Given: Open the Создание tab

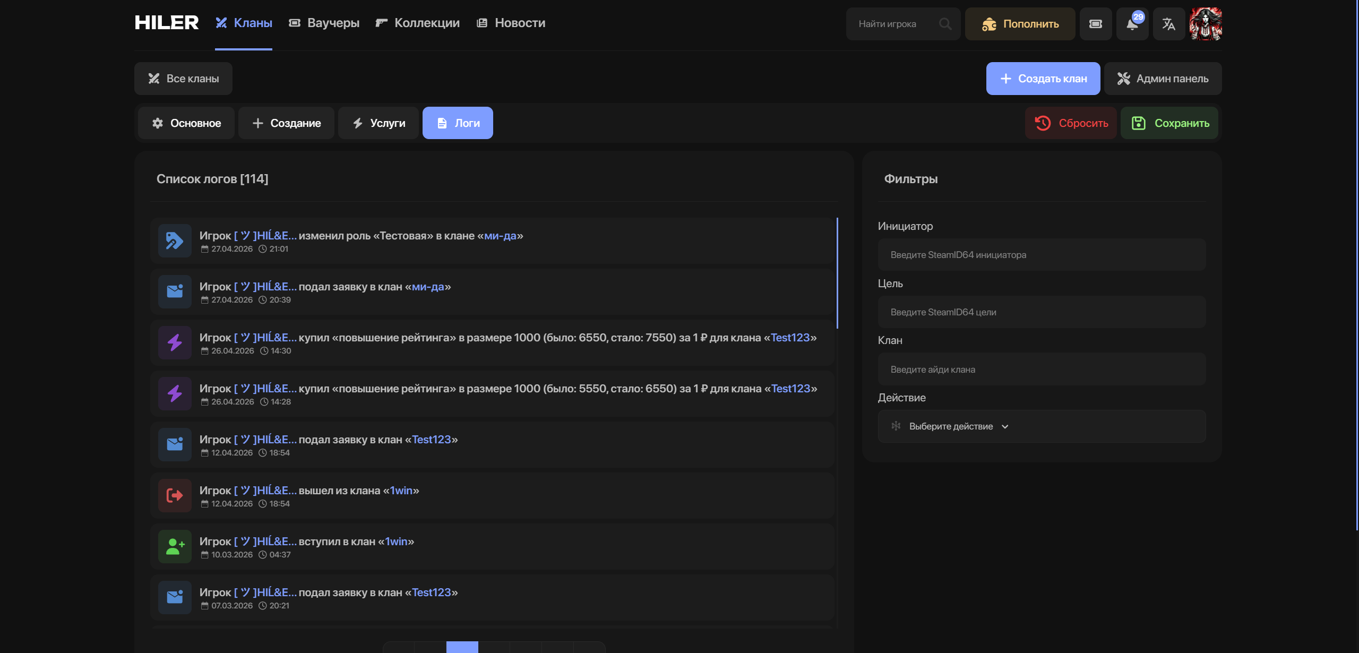Looking at the screenshot, I should 286,123.
